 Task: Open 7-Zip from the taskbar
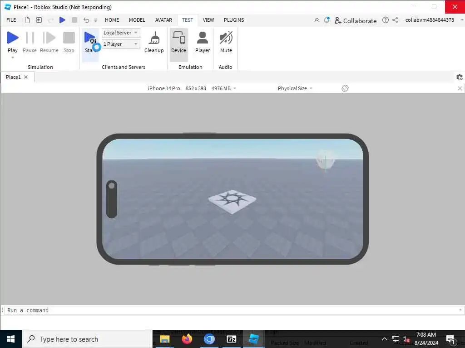point(231,339)
